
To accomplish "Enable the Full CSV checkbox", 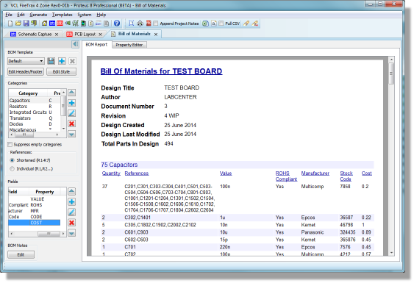I will (x=221, y=24).
